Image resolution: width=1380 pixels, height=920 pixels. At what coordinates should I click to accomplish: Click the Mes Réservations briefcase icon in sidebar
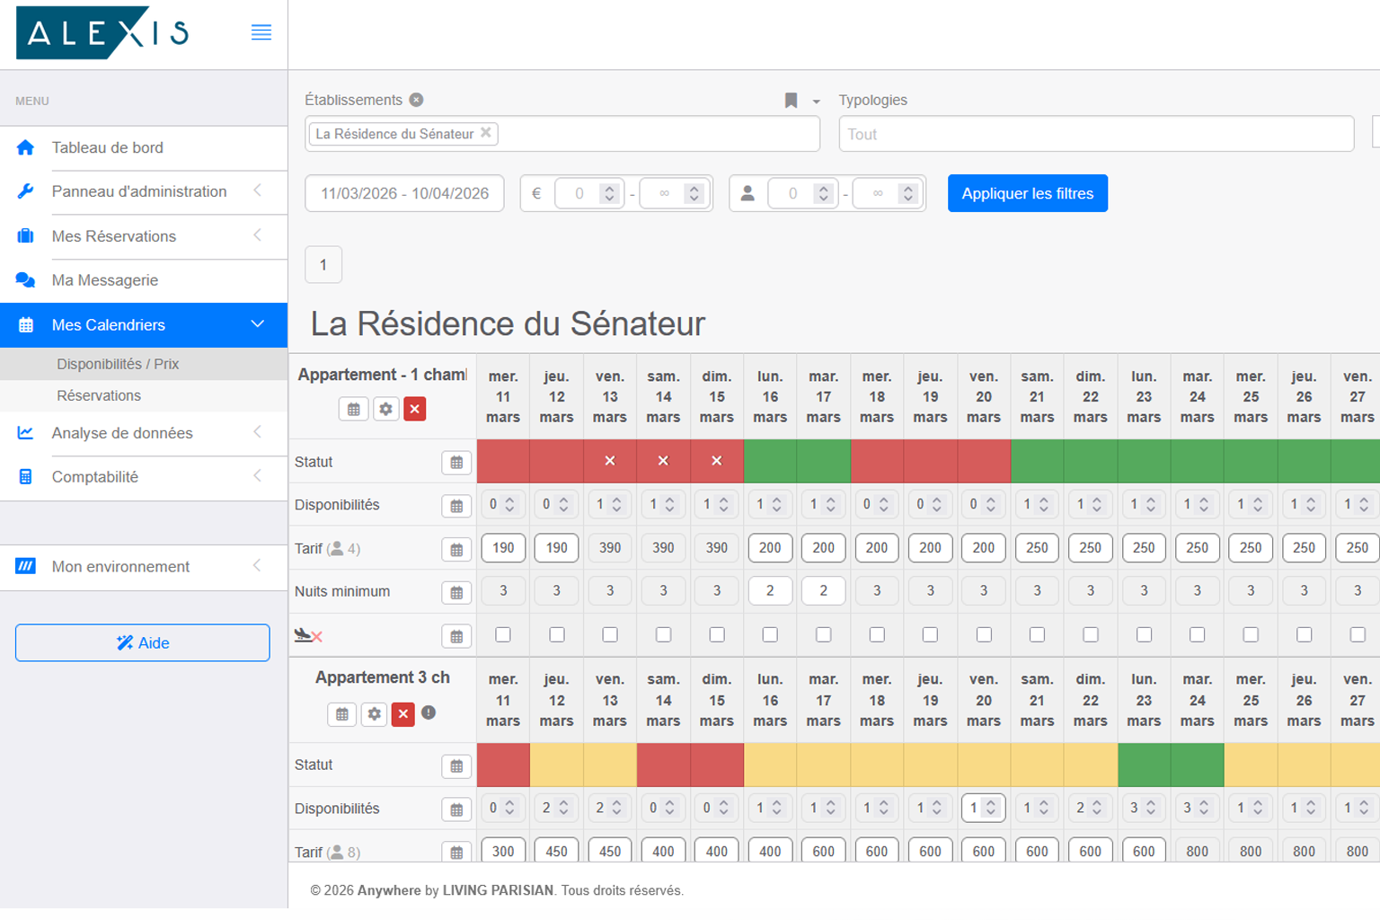coord(25,236)
